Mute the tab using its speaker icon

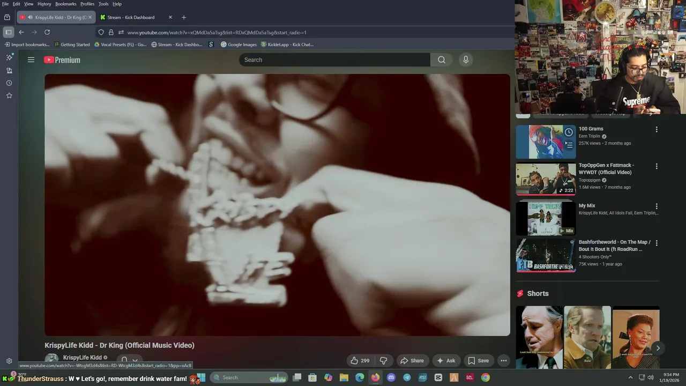coord(29,17)
